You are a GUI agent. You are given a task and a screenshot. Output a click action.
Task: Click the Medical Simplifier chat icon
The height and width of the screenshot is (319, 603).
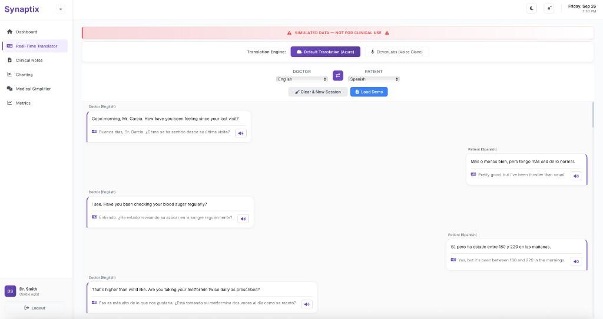[9, 89]
